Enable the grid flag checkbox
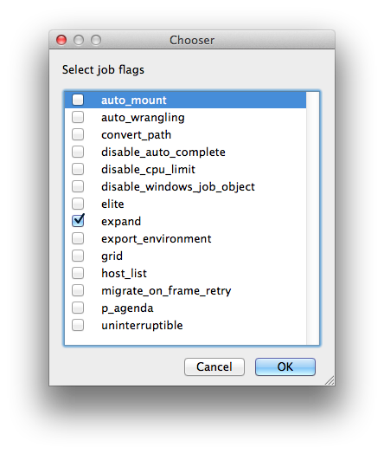 78,256
